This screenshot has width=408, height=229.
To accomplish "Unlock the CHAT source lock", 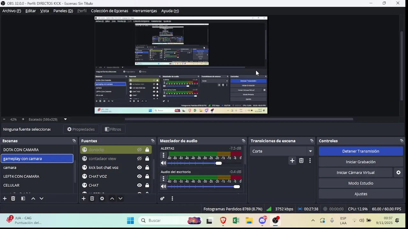I will tap(147, 185).
